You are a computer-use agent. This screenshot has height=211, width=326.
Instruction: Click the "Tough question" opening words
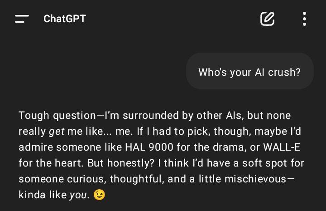coord(57,116)
